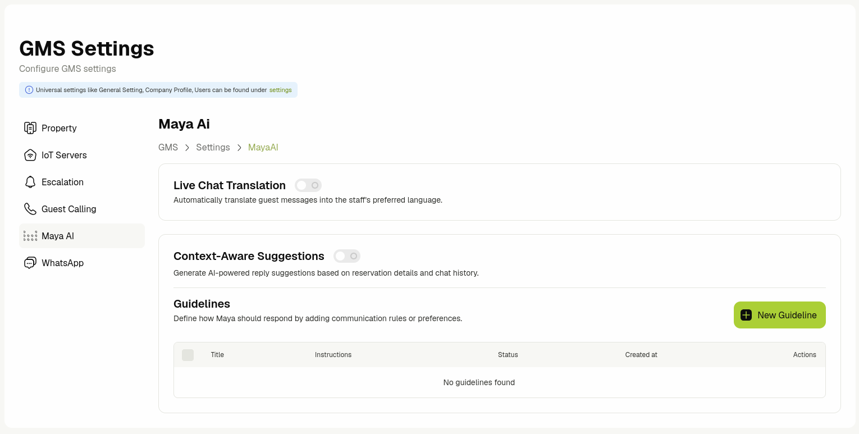This screenshot has width=859, height=434.
Task: Enable the Live Chat Translation toggle
Action: pyautogui.click(x=308, y=185)
